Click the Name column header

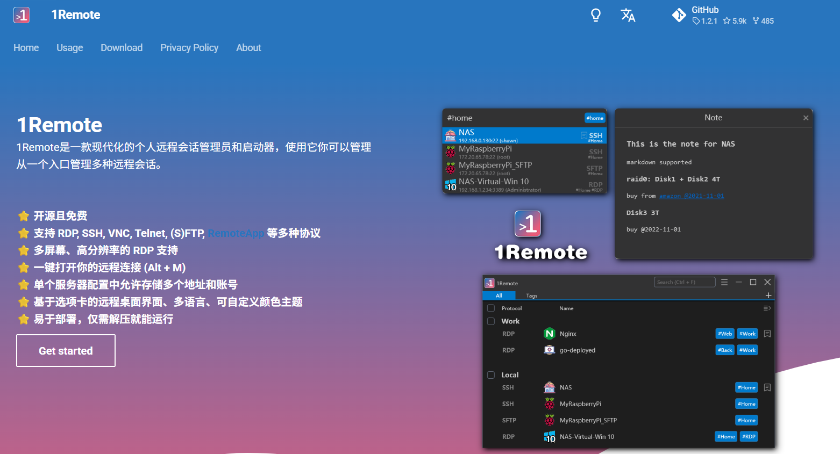[x=566, y=308]
